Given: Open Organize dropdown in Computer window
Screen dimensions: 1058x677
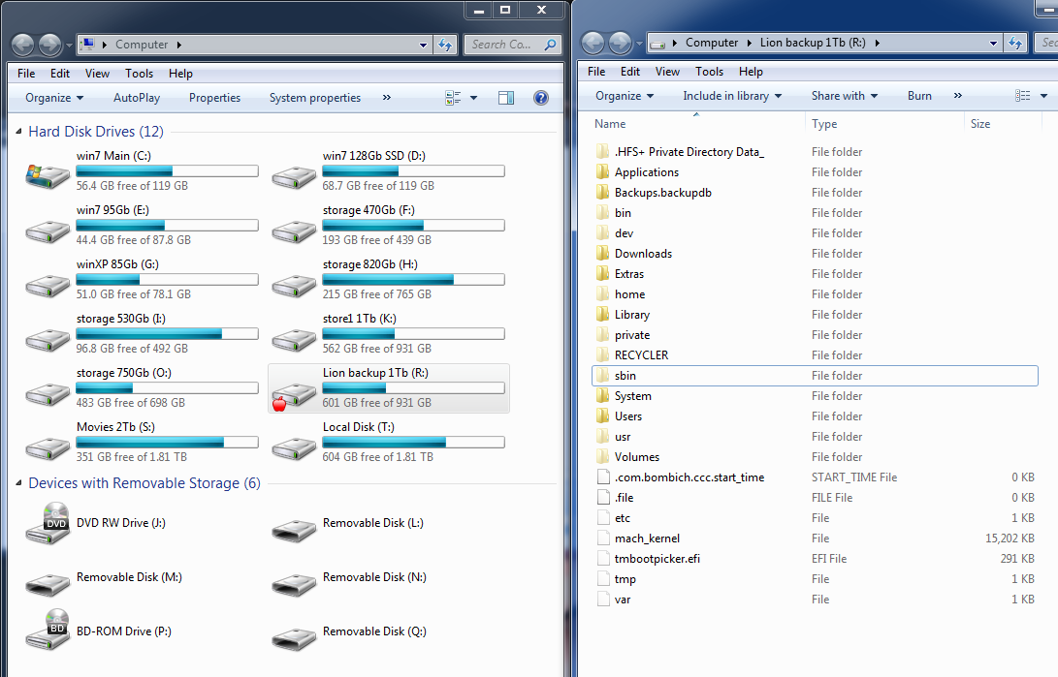Looking at the screenshot, I should click(54, 98).
